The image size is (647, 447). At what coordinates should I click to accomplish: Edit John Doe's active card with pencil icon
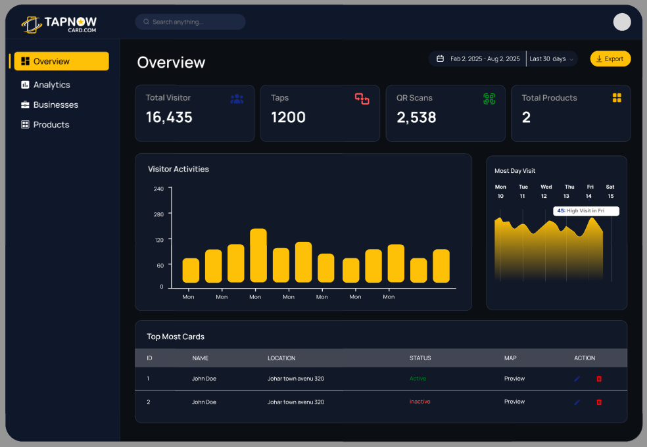pos(577,379)
